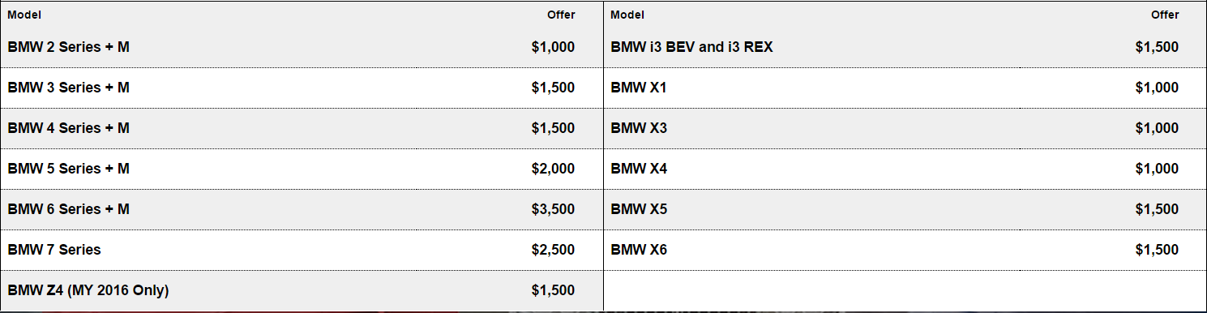This screenshot has height=313, width=1207.
Task: Click the $3,500 offer for 6 Series
Action: point(553,209)
